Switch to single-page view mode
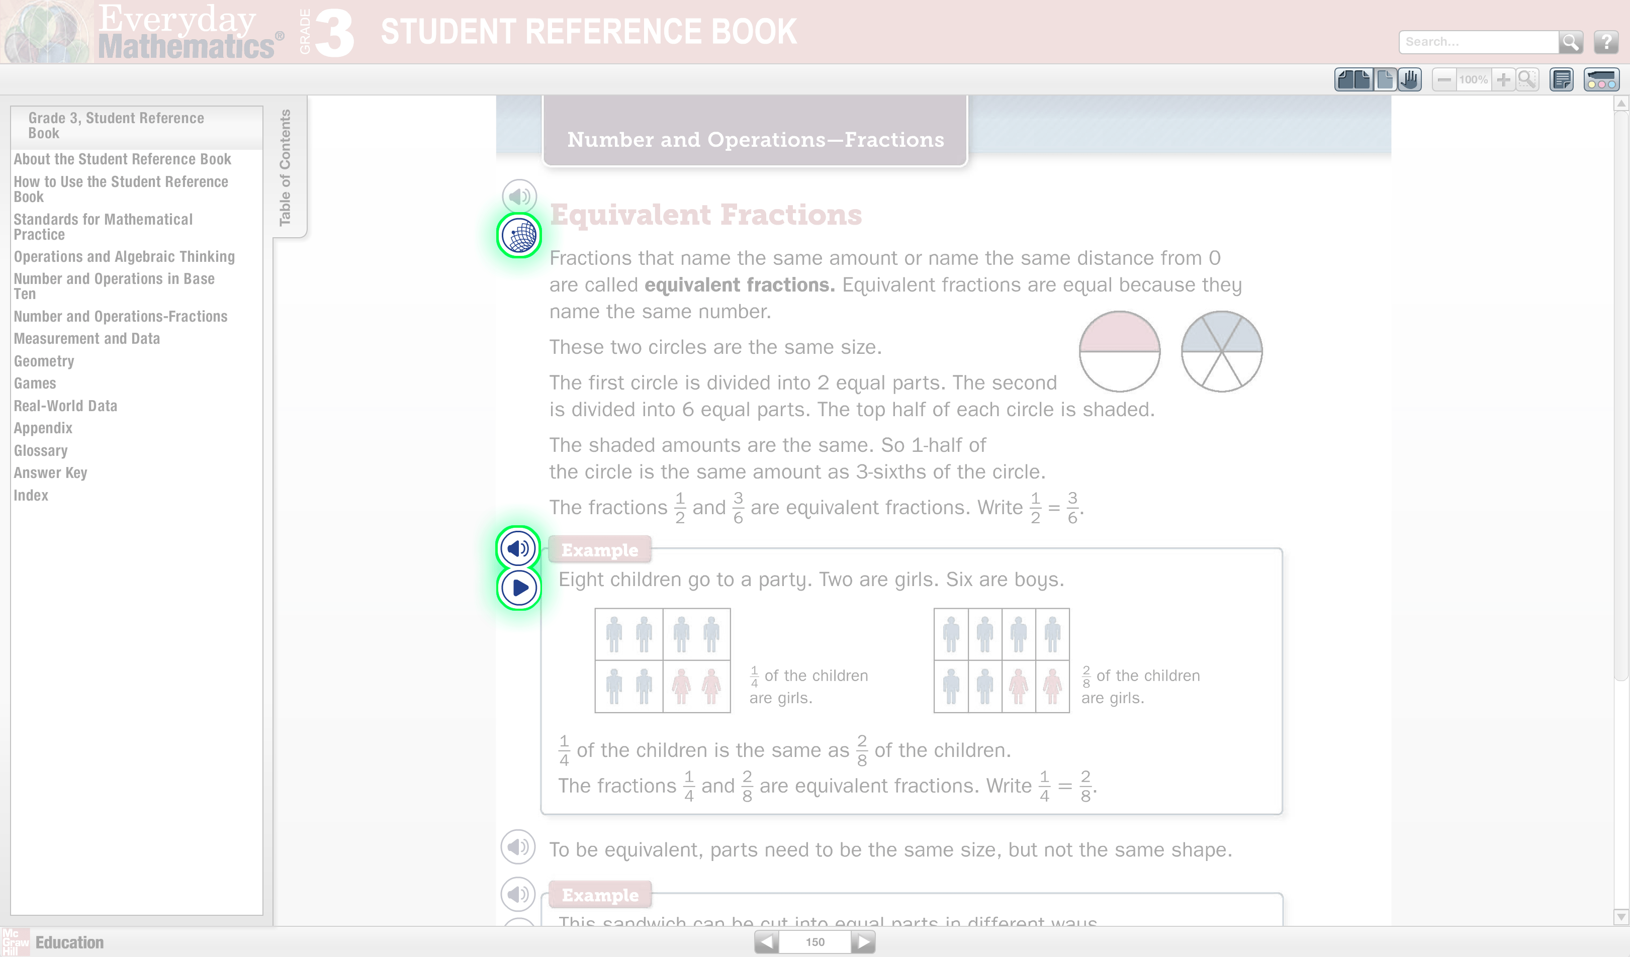The image size is (1630, 957). tap(1385, 79)
